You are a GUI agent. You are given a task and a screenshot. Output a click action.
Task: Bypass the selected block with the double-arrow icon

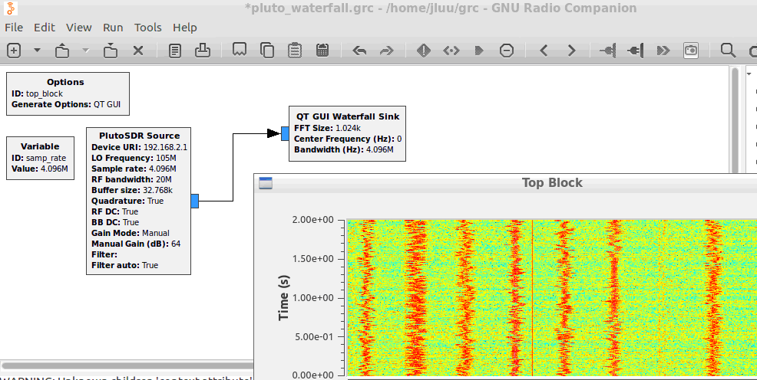pyautogui.click(x=663, y=50)
